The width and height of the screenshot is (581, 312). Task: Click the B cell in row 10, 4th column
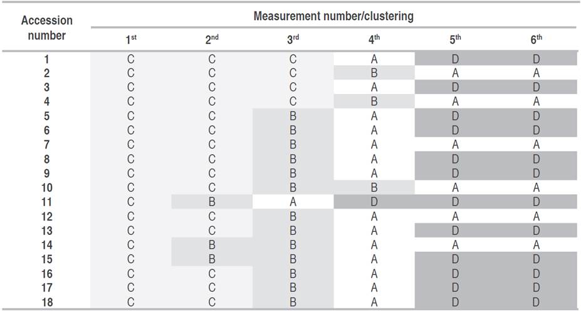click(x=374, y=187)
